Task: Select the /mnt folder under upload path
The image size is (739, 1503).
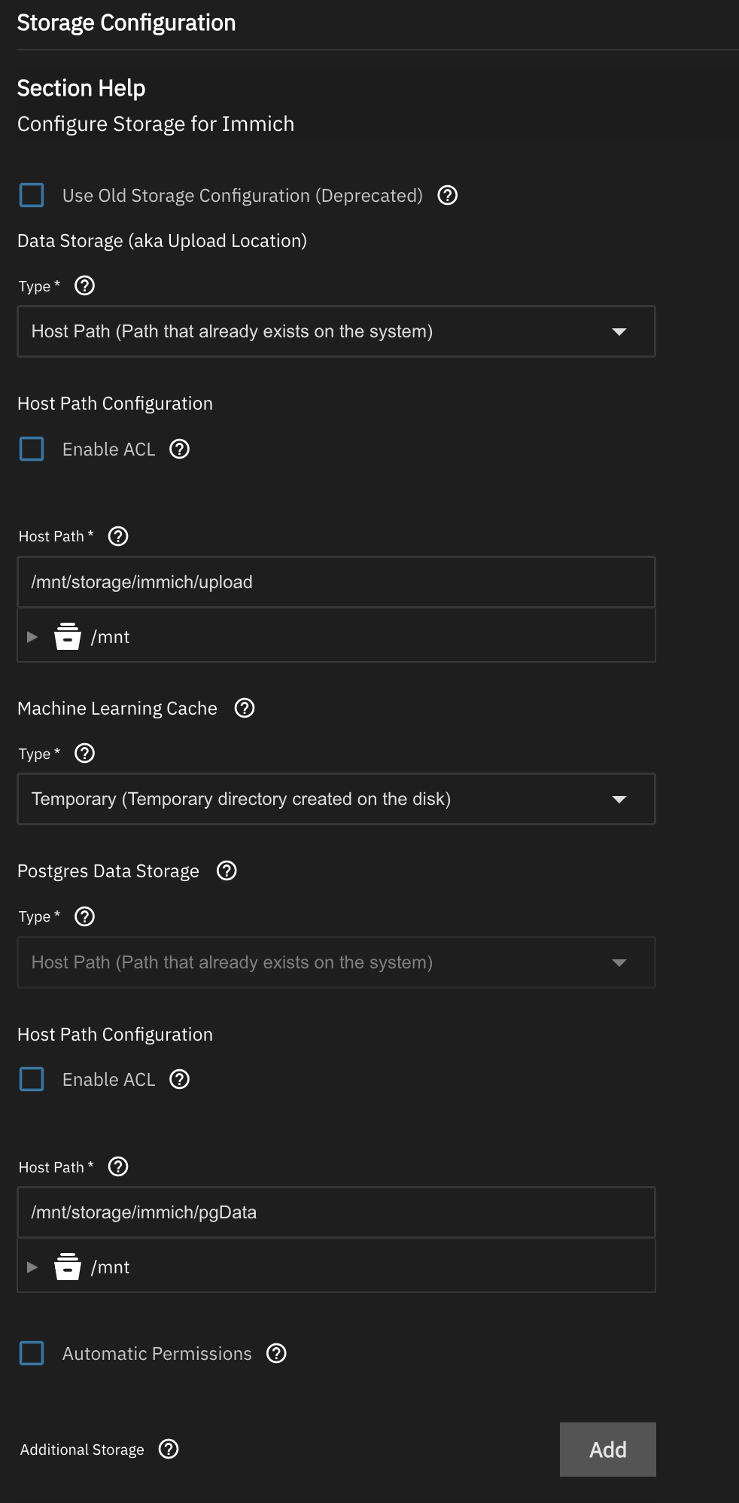Action: 111,637
